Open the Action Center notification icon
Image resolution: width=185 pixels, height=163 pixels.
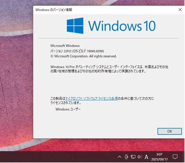pos(175,157)
